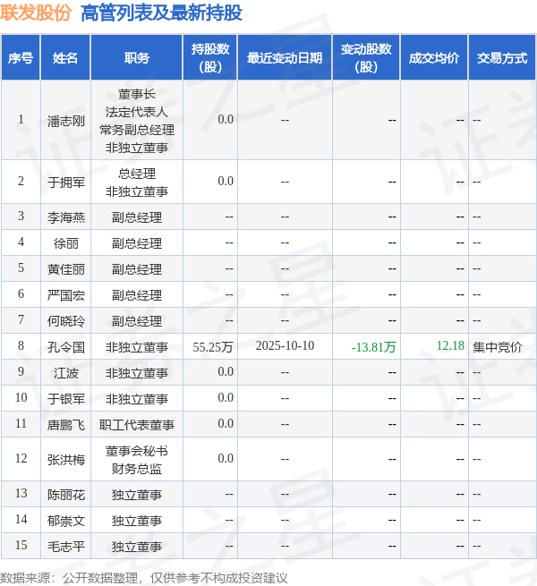Click 法定代表人 in 潘志刚's positions

click(137, 112)
